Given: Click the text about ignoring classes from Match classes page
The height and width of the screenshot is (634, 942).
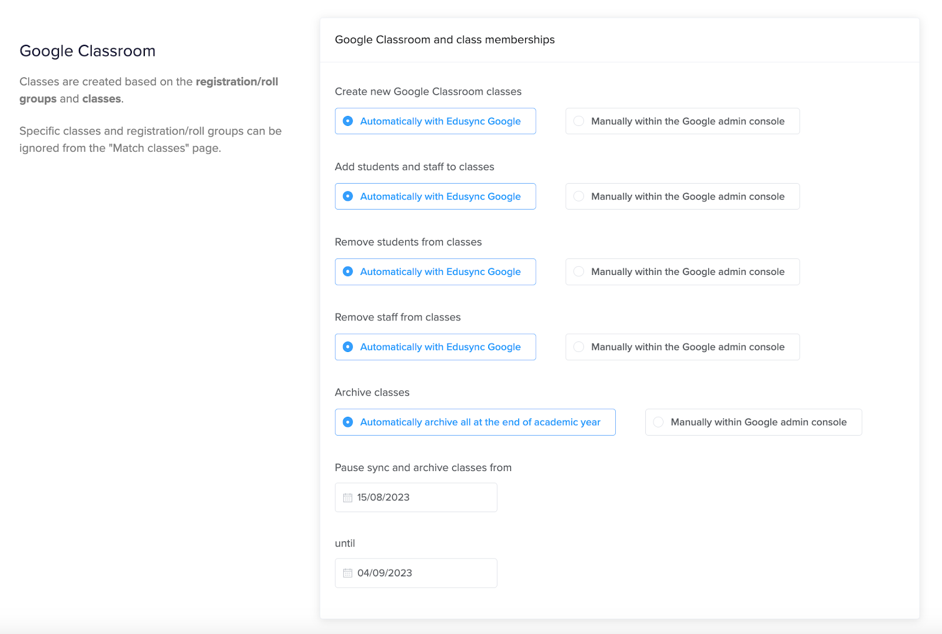Looking at the screenshot, I should [x=151, y=140].
